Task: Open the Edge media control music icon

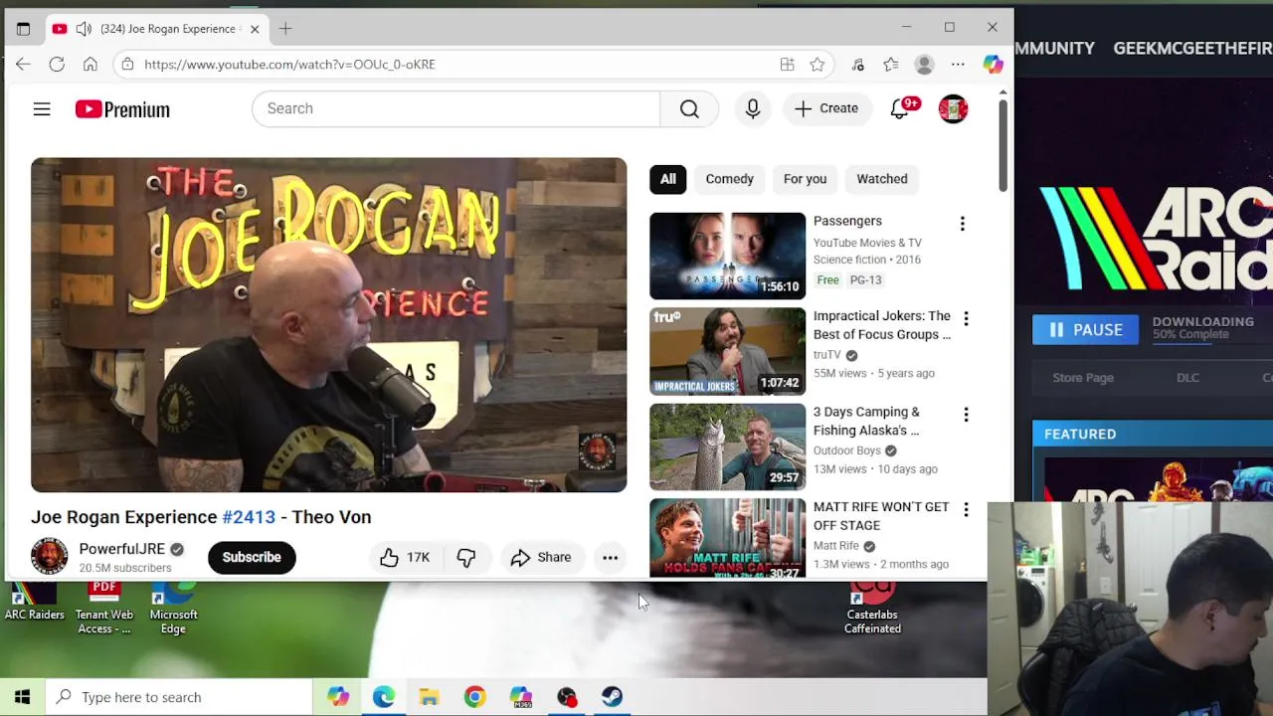Action: [x=858, y=65]
